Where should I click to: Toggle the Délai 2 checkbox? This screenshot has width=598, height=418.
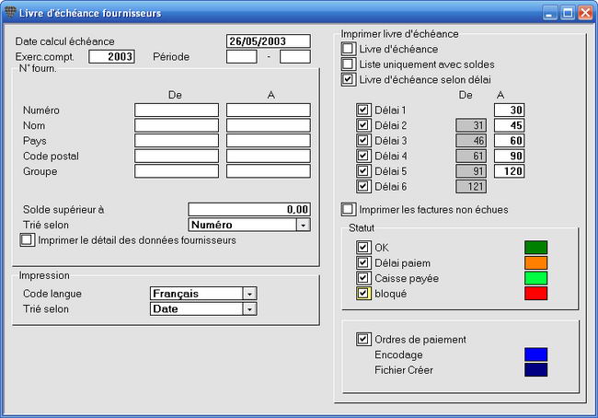click(363, 125)
